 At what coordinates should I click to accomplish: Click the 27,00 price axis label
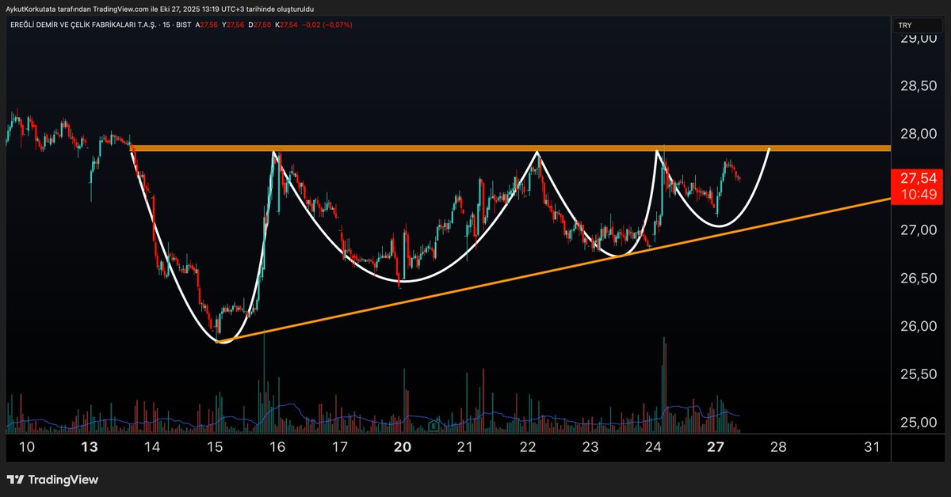coord(917,230)
